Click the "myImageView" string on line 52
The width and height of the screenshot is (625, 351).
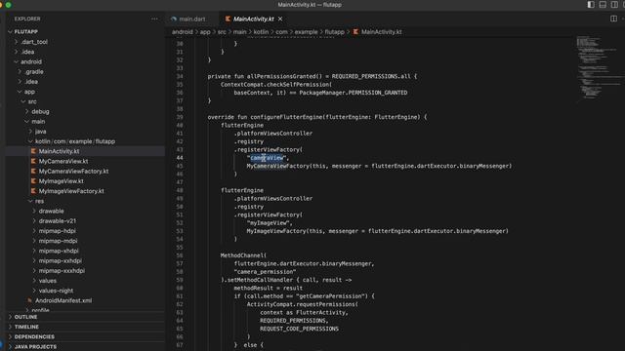click(269, 223)
